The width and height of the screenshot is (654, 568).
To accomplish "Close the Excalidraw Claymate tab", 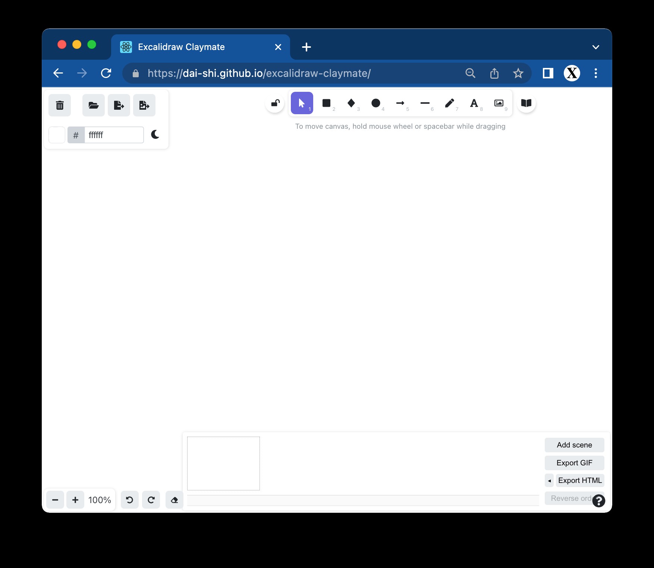I will pos(278,47).
